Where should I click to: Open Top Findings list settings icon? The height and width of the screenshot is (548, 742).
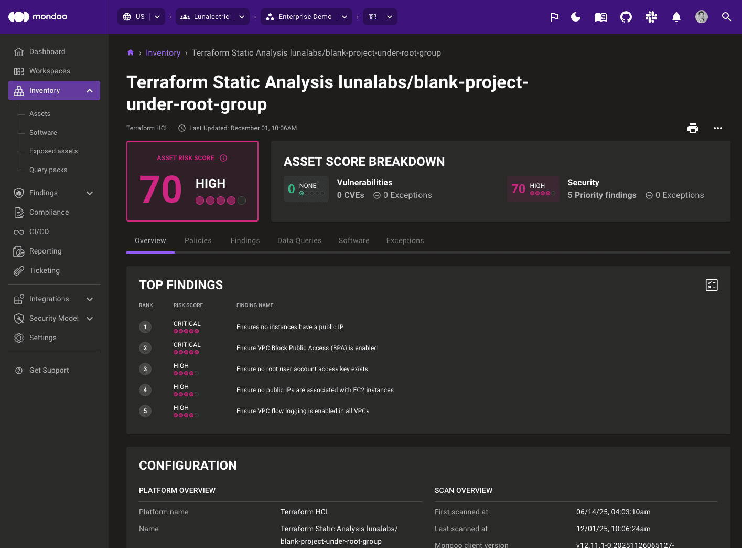(712, 285)
